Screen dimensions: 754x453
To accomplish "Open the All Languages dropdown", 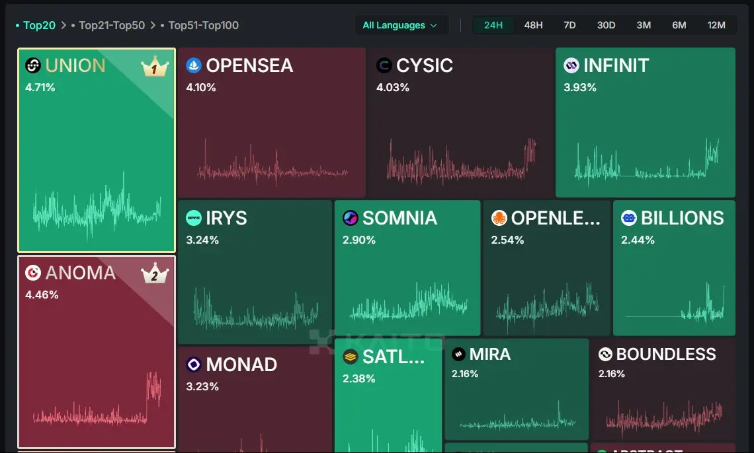I will tap(401, 25).
